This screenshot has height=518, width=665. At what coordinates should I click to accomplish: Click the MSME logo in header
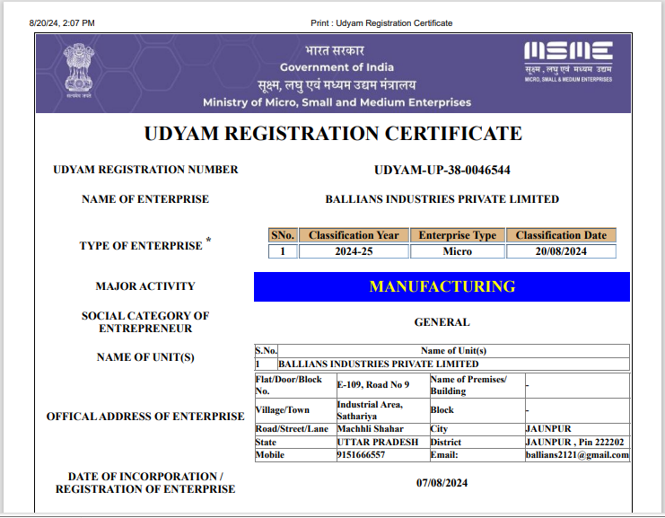(x=568, y=61)
